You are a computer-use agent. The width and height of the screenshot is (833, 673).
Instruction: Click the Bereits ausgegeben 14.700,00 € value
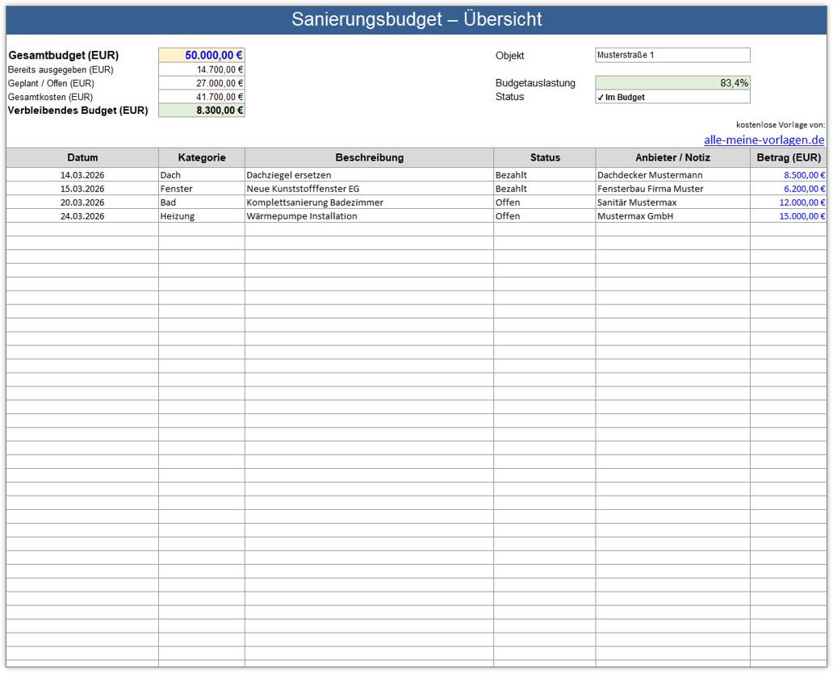[x=202, y=69]
